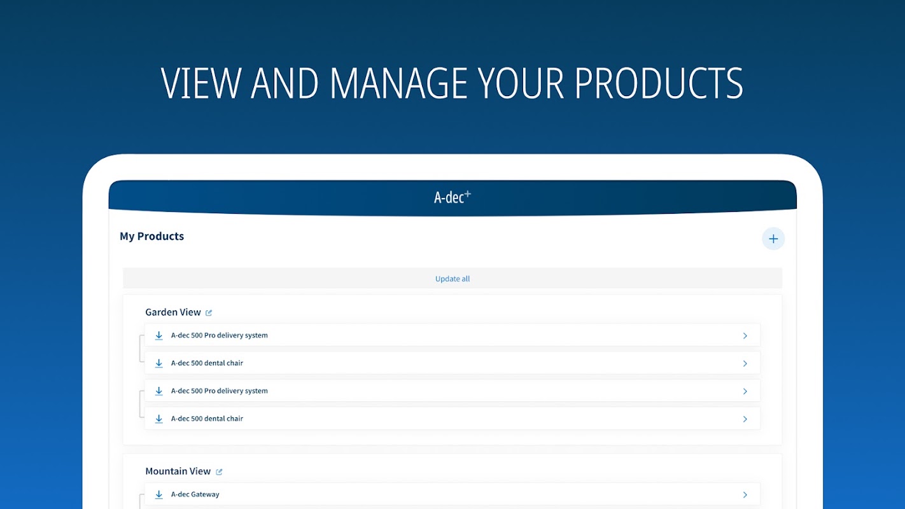The width and height of the screenshot is (905, 509).
Task: Select the "A-dec Gateway" product name
Action: pyautogui.click(x=195, y=494)
